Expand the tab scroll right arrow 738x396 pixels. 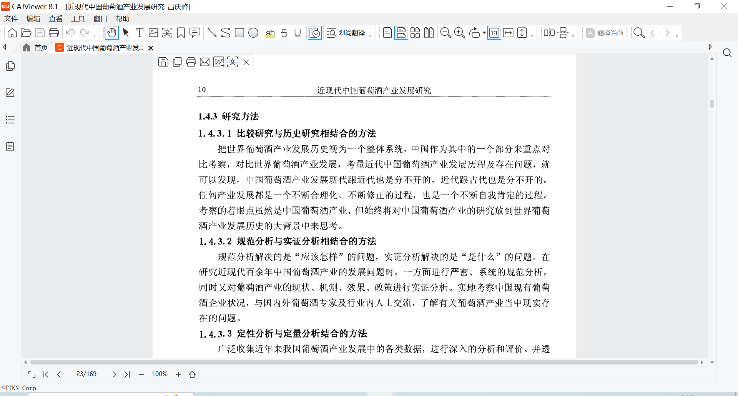pyautogui.click(x=710, y=47)
